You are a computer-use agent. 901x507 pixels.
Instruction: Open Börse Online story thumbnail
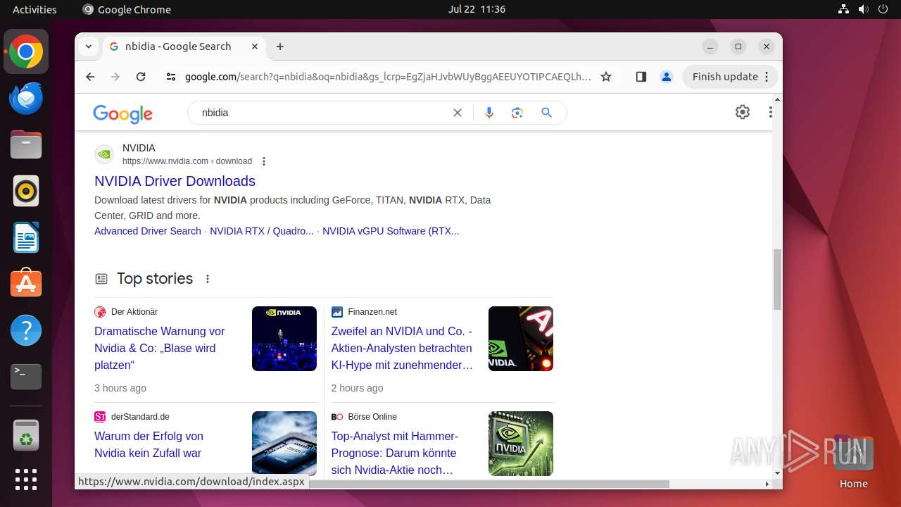521,443
